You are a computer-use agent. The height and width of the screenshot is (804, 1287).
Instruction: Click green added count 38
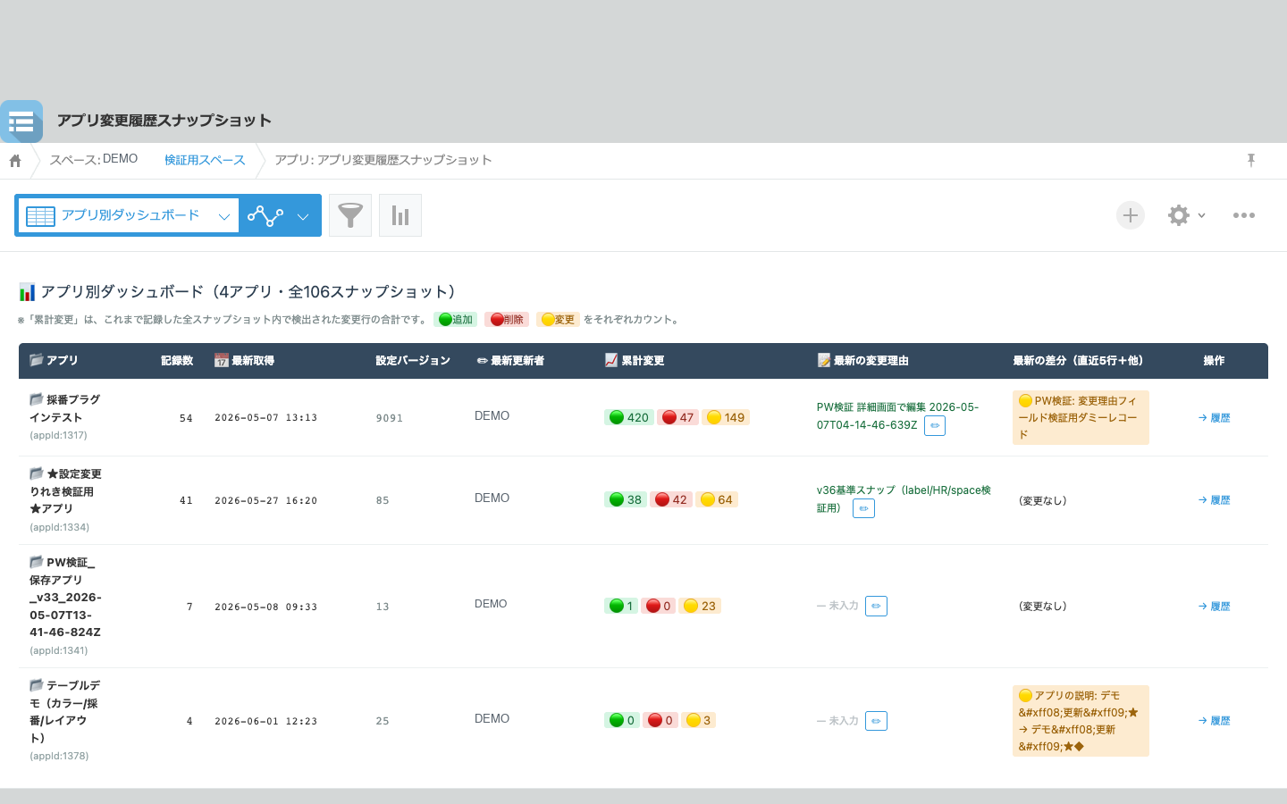point(626,499)
